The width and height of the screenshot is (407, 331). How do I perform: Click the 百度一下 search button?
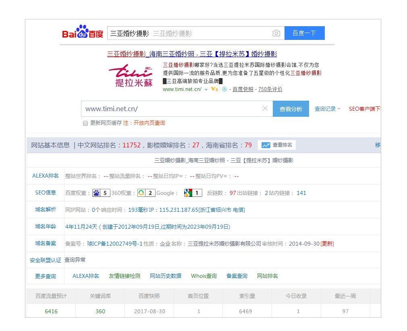[305, 33]
